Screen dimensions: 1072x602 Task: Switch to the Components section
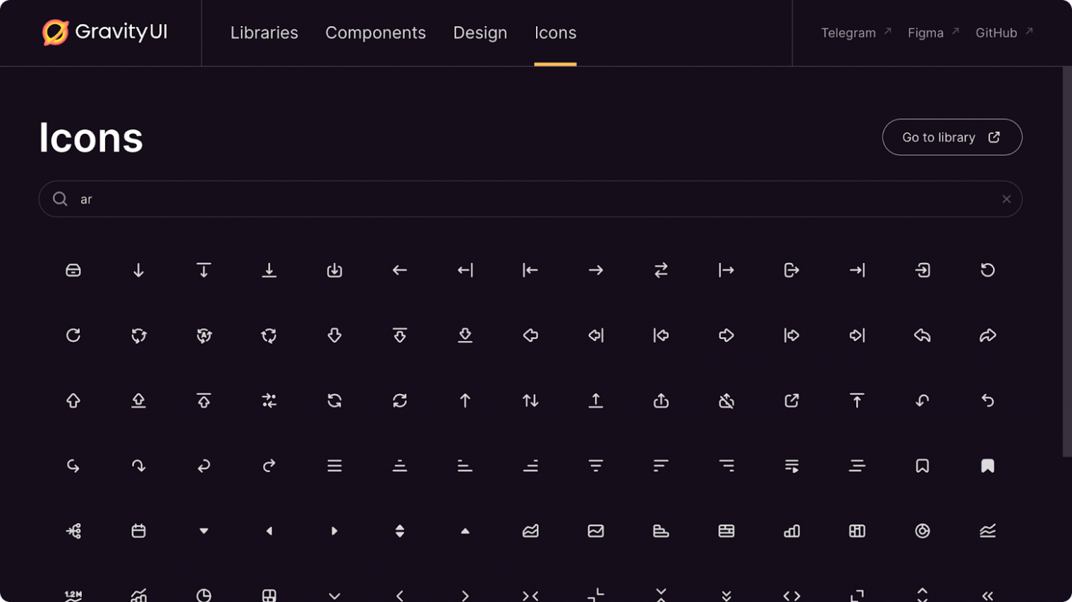[376, 32]
